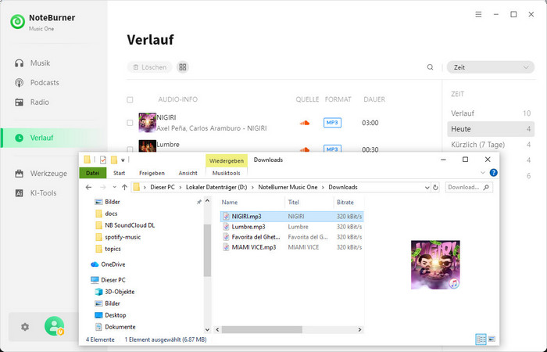Click chevron after Dieser PC in address bar
Screen dimensions: 547x352
(181, 188)
